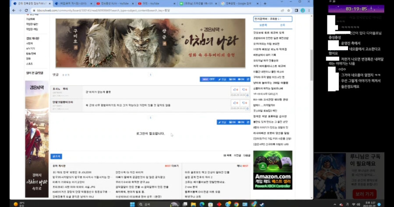Click 댓글 write button in lower toolbar
Image resolution: width=394 pixels, height=207 pixels.
point(222,122)
